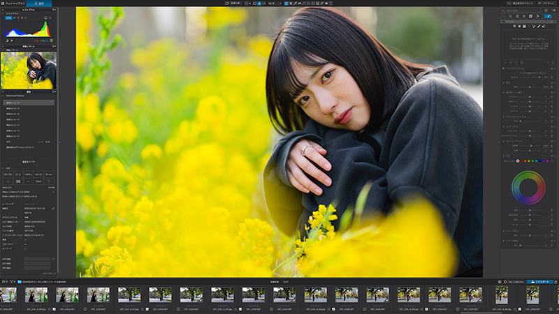Toggle shadow clipping moon icon below histogram
559x314 pixels.
pos(7,40)
